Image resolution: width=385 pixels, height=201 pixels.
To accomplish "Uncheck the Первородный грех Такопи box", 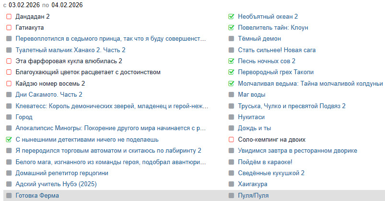I will [x=231, y=72].
